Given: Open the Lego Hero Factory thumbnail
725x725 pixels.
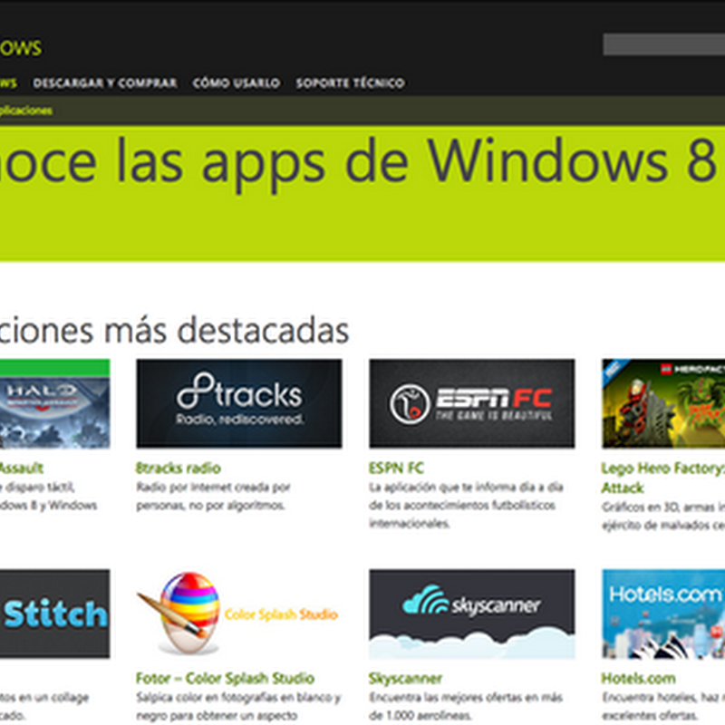Looking at the screenshot, I should (x=663, y=403).
